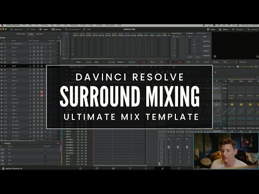Toggle the Index panel button

tap(44, 29)
